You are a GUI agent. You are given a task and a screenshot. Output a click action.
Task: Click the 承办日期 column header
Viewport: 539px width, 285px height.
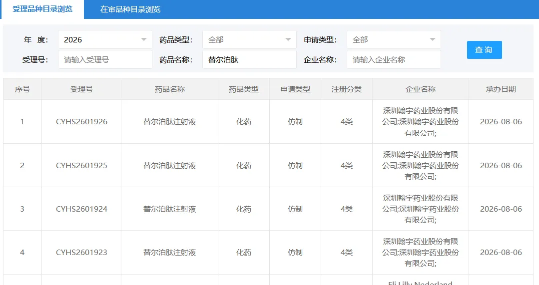501,89
